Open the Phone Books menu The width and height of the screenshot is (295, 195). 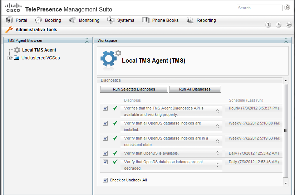165,20
